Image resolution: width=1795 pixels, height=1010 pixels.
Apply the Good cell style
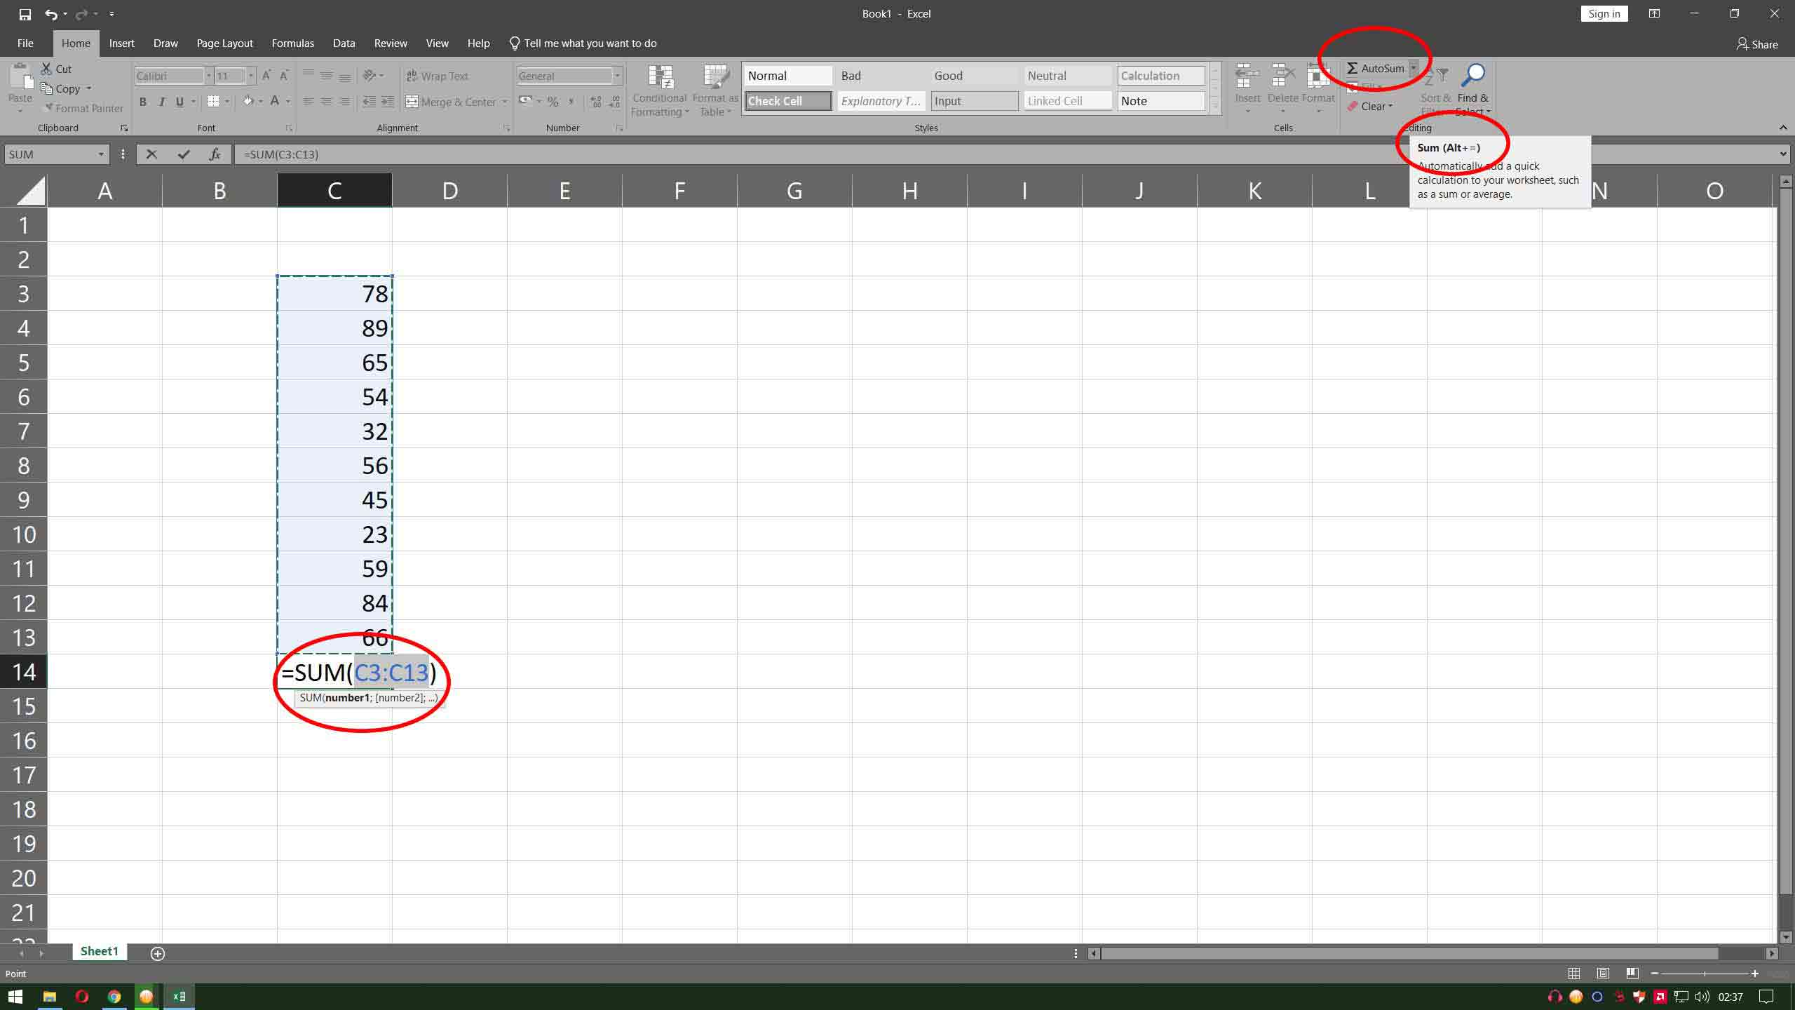tap(974, 76)
